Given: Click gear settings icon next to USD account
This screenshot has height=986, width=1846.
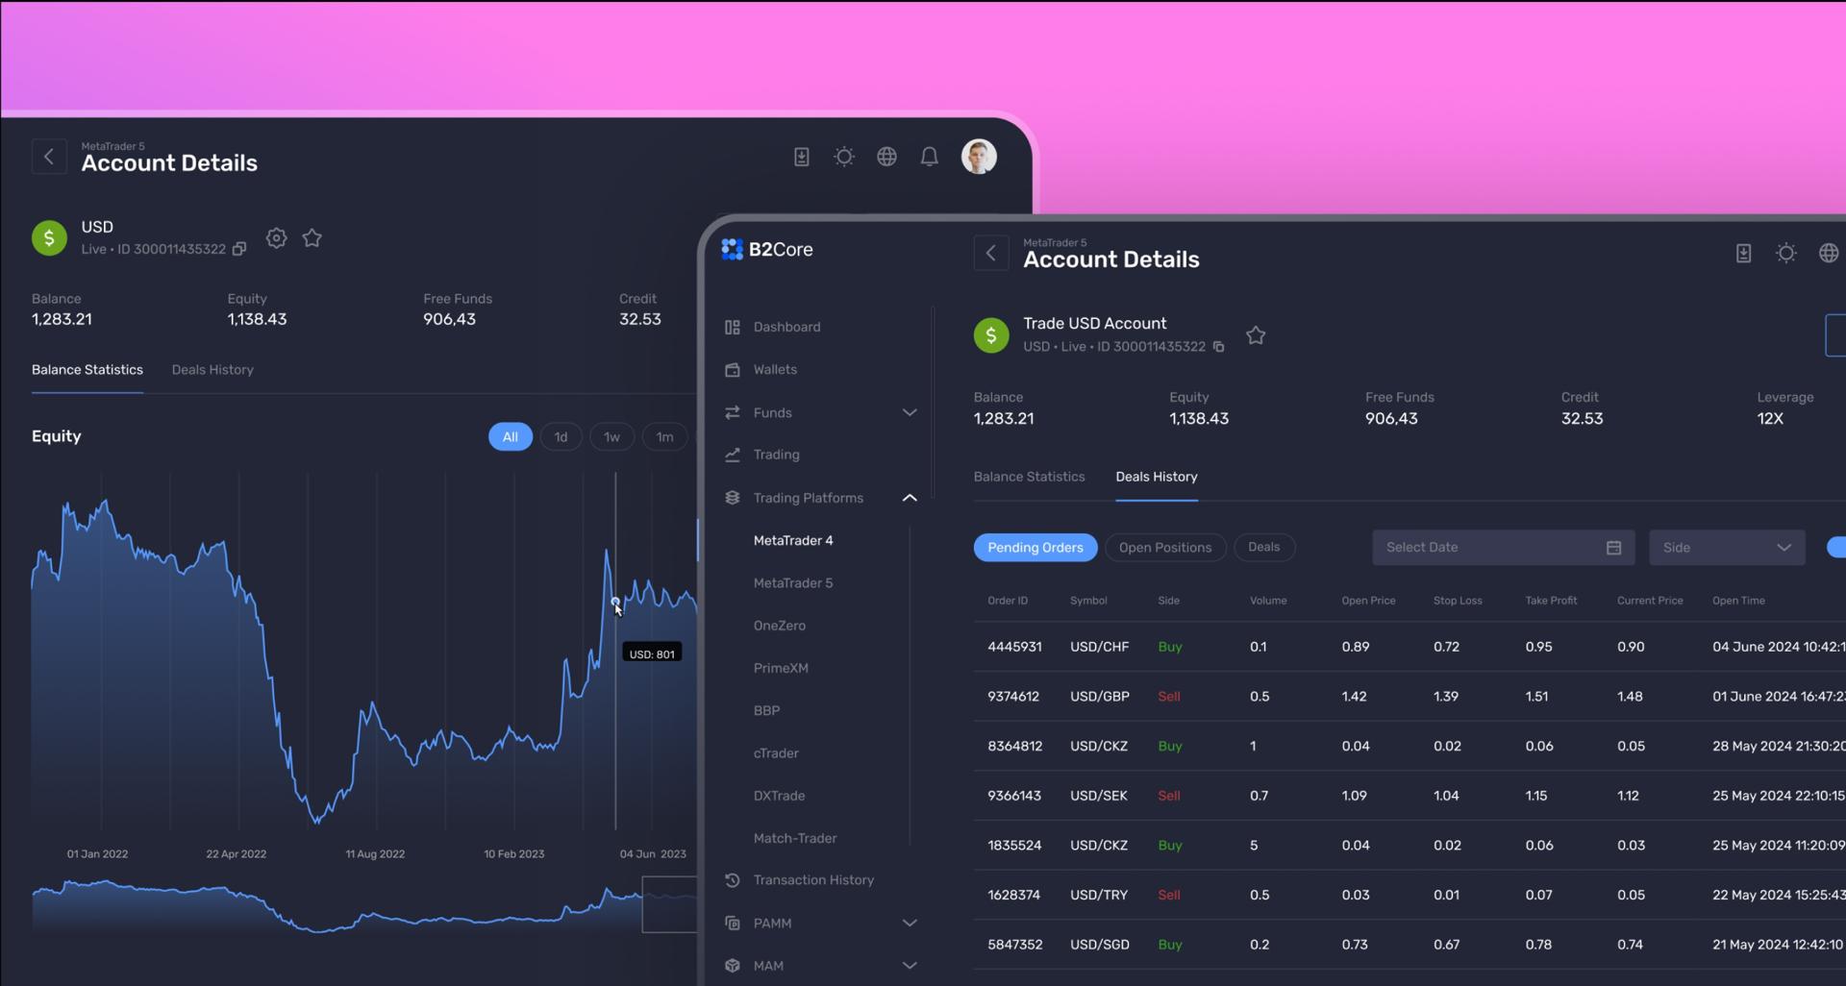Looking at the screenshot, I should point(277,238).
